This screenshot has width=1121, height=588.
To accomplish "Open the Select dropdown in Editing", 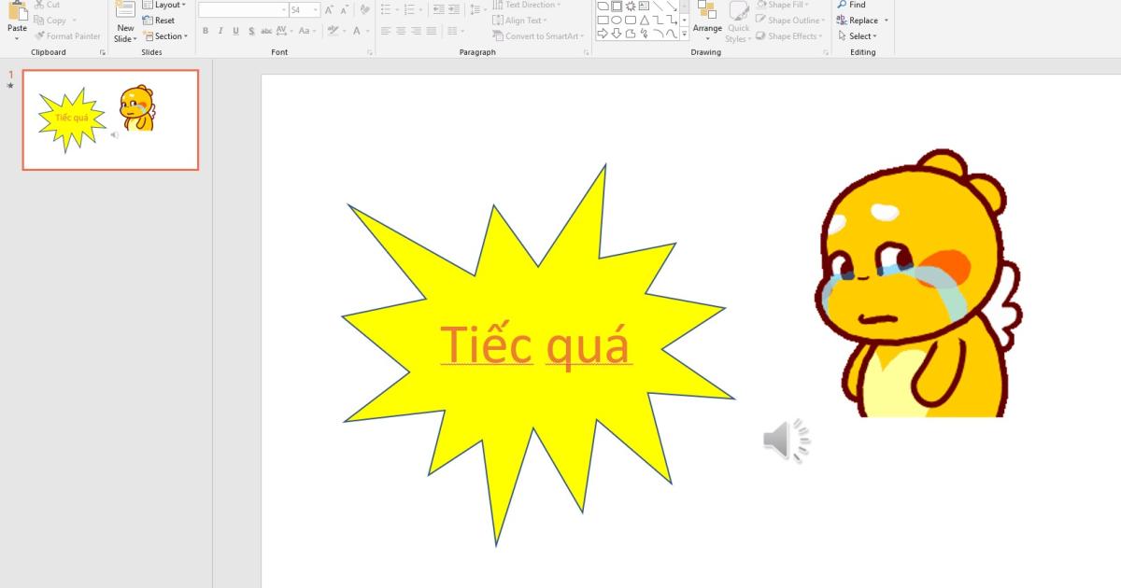I will coord(858,36).
